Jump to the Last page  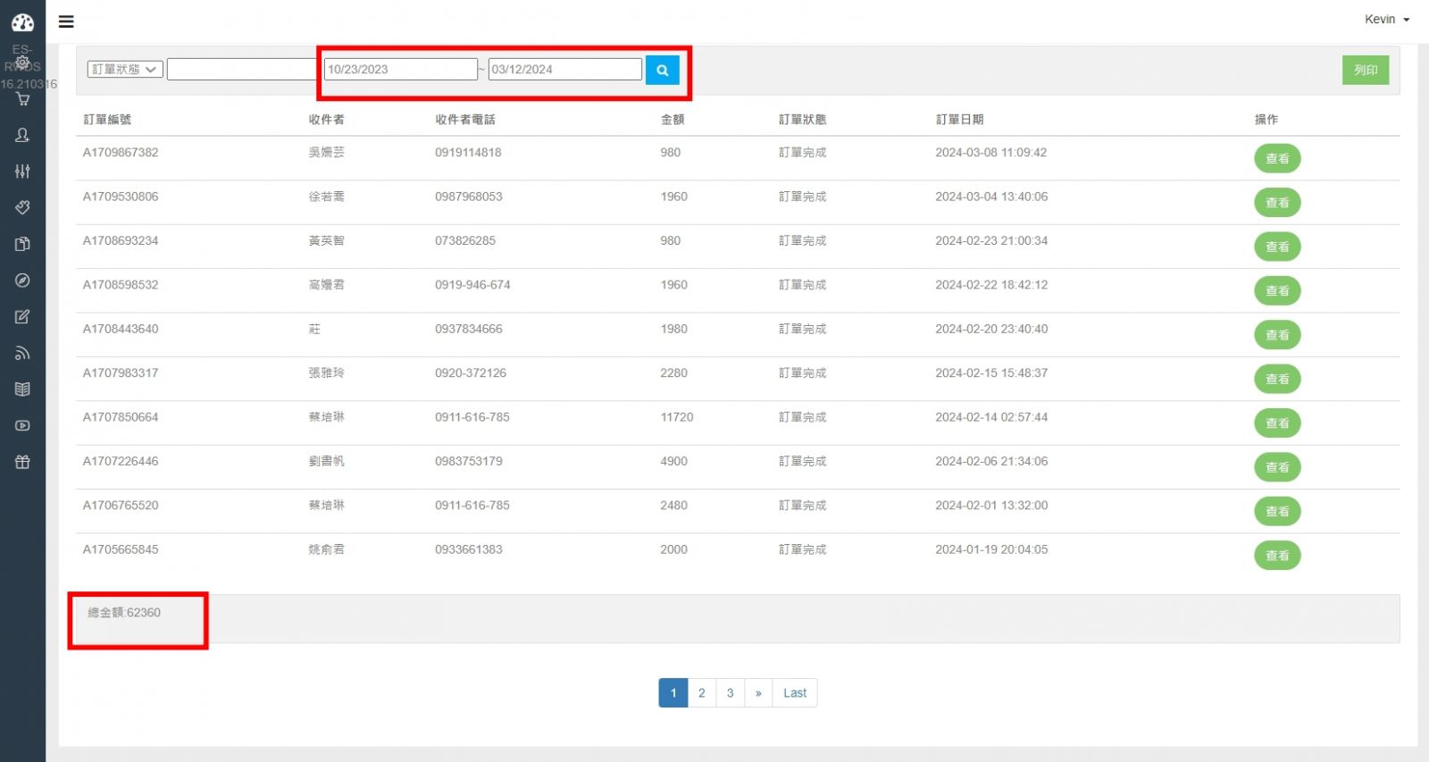[x=794, y=693]
